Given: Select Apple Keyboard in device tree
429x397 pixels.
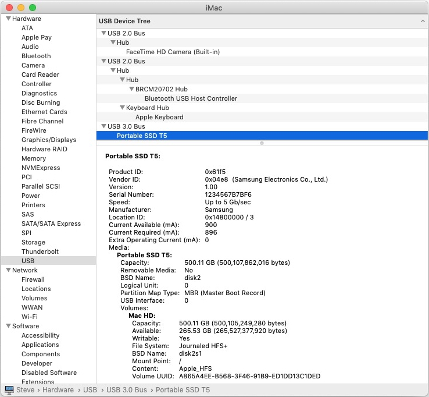Looking at the screenshot, I should (x=159, y=117).
